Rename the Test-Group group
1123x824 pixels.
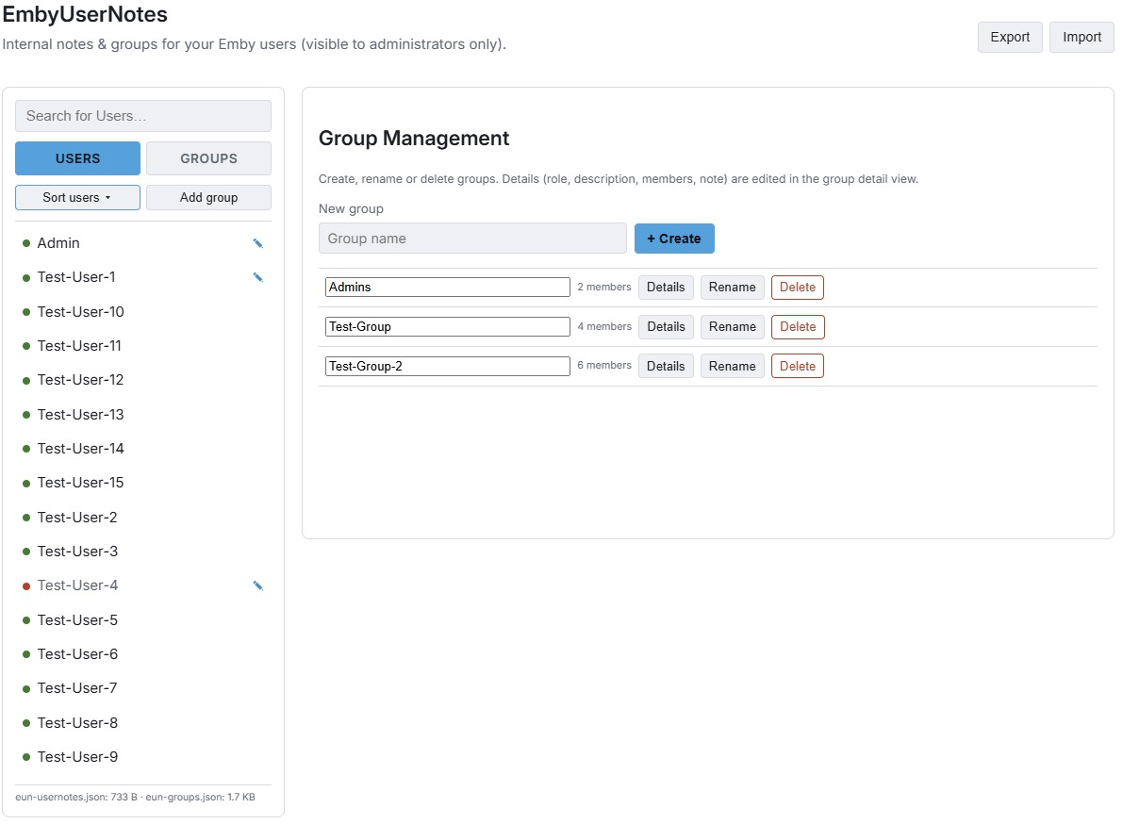click(x=732, y=326)
